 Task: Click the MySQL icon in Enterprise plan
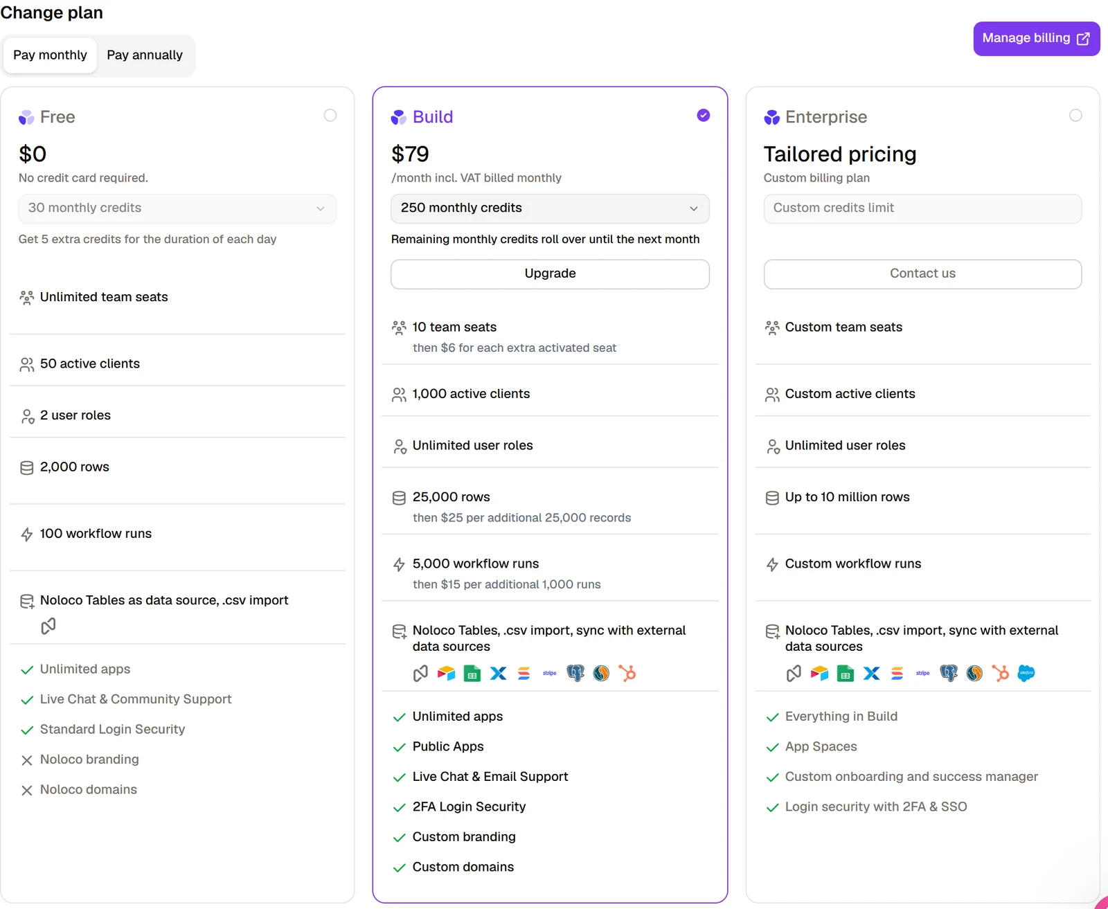(x=974, y=673)
